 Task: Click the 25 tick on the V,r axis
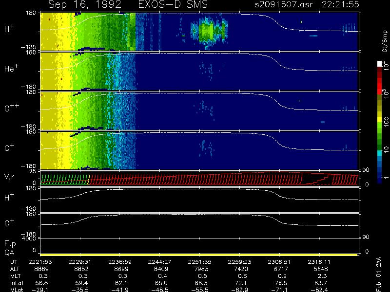[33, 171]
